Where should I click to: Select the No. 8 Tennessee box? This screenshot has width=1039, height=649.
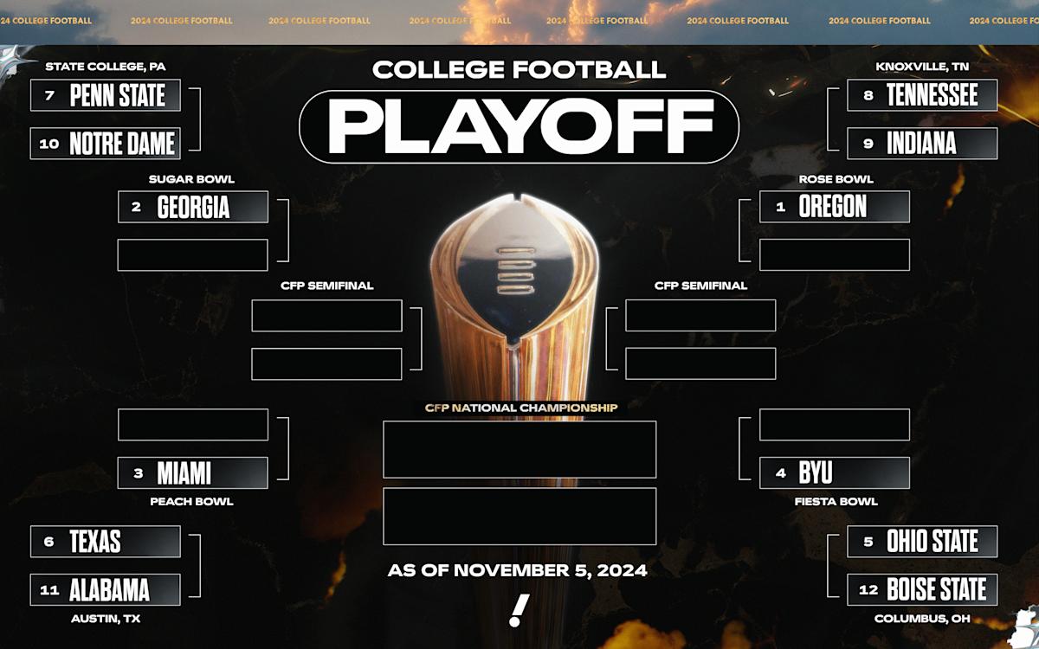922,95
